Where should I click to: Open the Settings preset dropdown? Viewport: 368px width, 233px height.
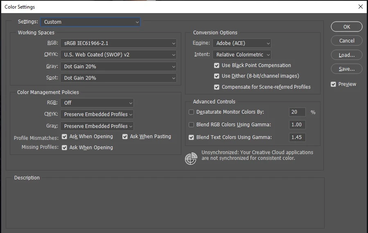(90, 22)
